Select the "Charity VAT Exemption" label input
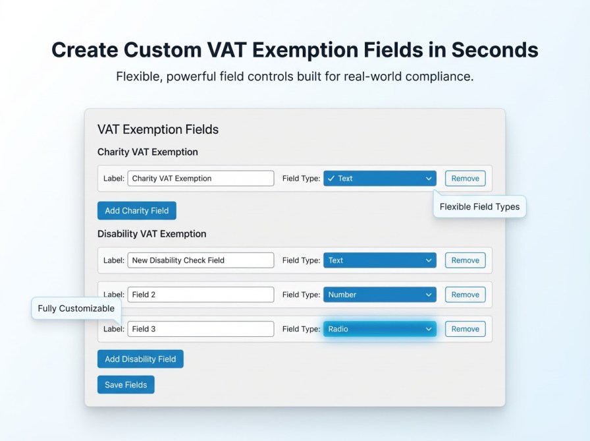The height and width of the screenshot is (441, 590). tap(200, 178)
